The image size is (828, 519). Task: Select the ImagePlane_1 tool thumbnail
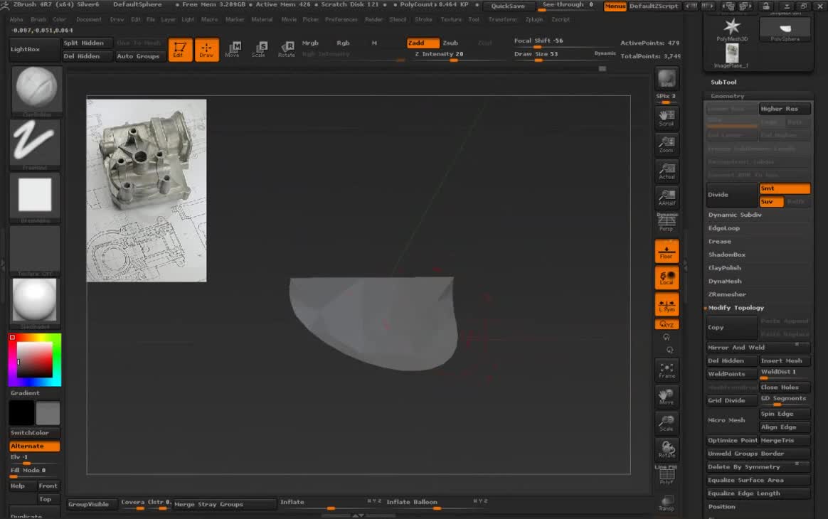click(731, 56)
